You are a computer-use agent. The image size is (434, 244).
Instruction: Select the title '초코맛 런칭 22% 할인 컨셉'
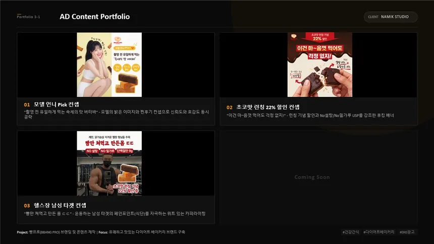pos(267,107)
